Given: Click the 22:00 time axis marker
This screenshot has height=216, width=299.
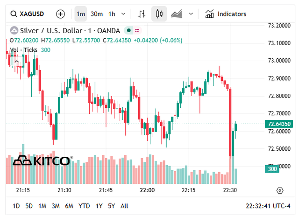Looking at the screenshot, I should click(147, 190).
